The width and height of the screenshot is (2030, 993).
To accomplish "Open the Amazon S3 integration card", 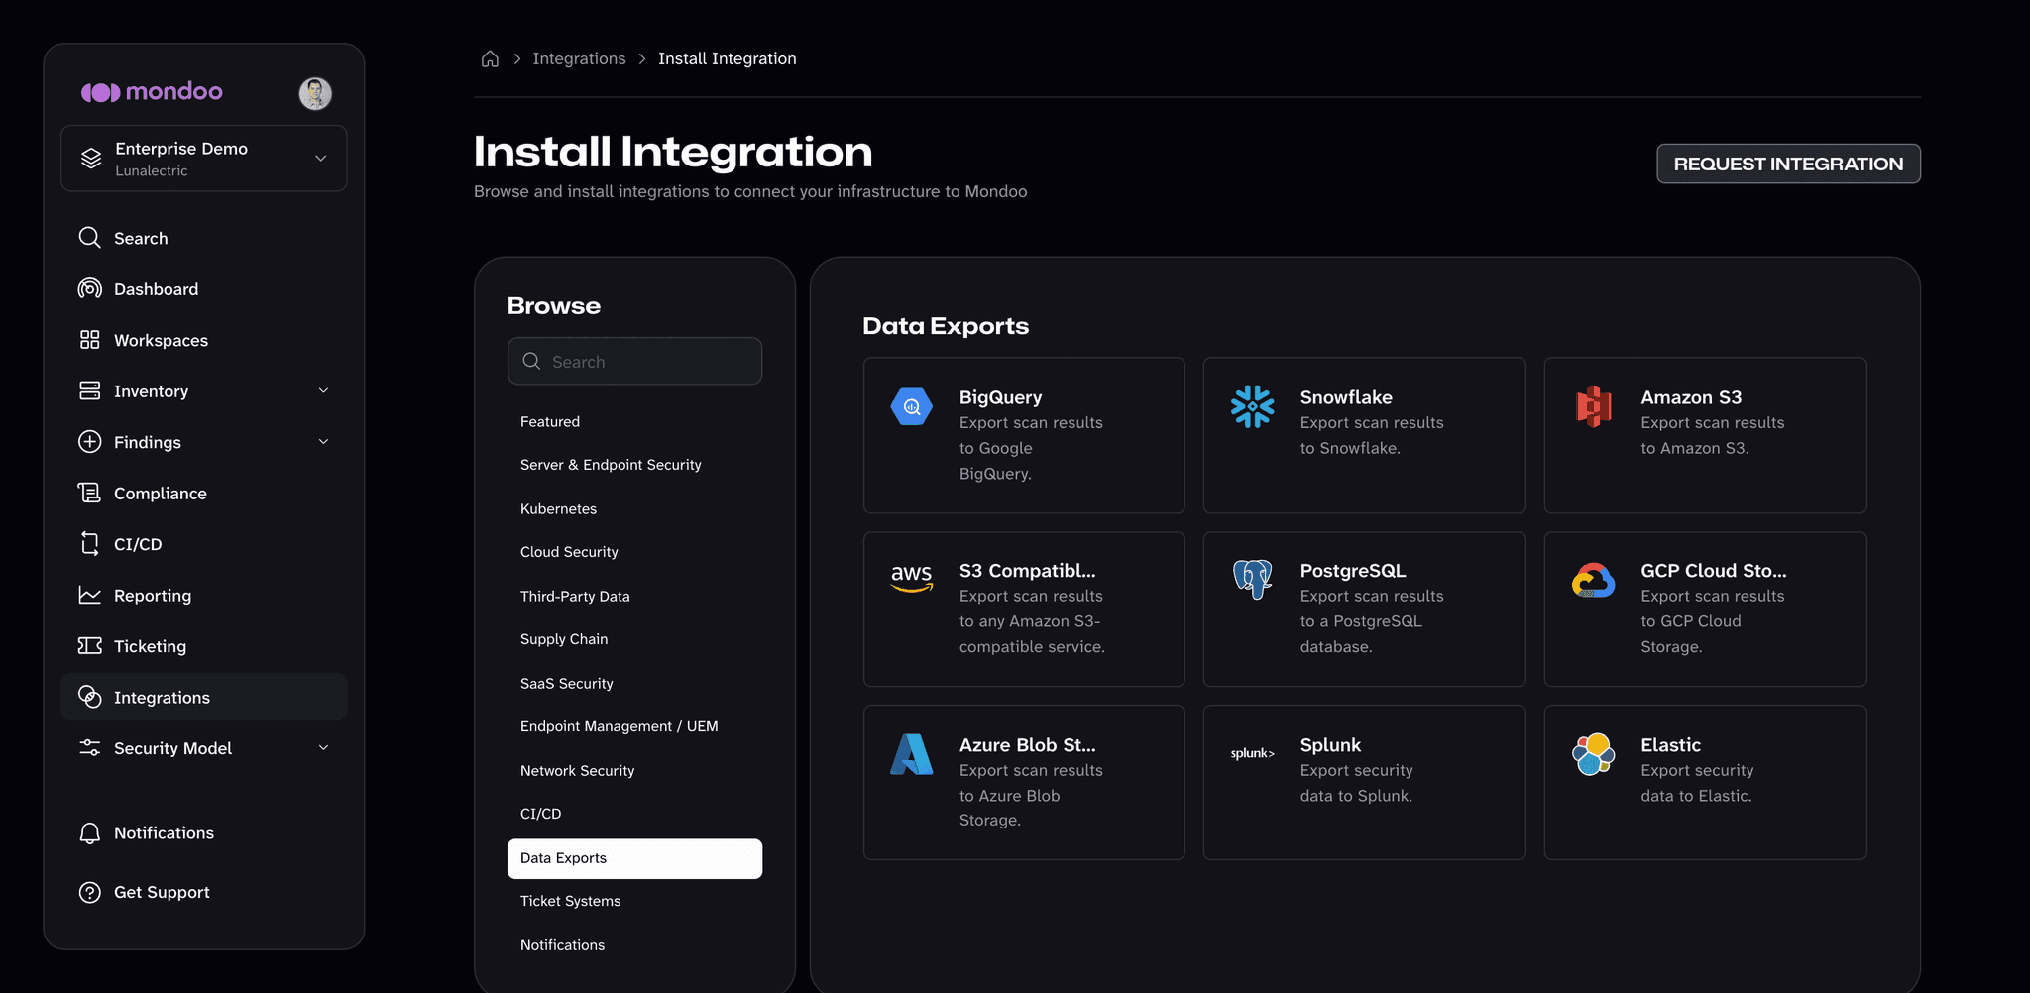I will point(1705,435).
